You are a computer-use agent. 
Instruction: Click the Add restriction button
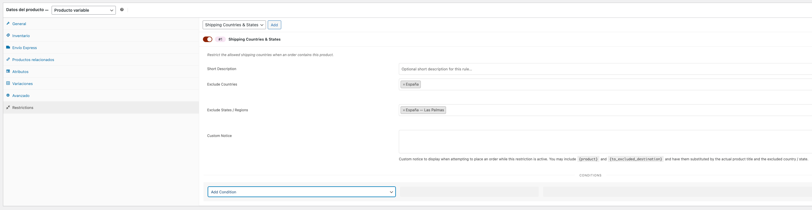click(x=274, y=25)
